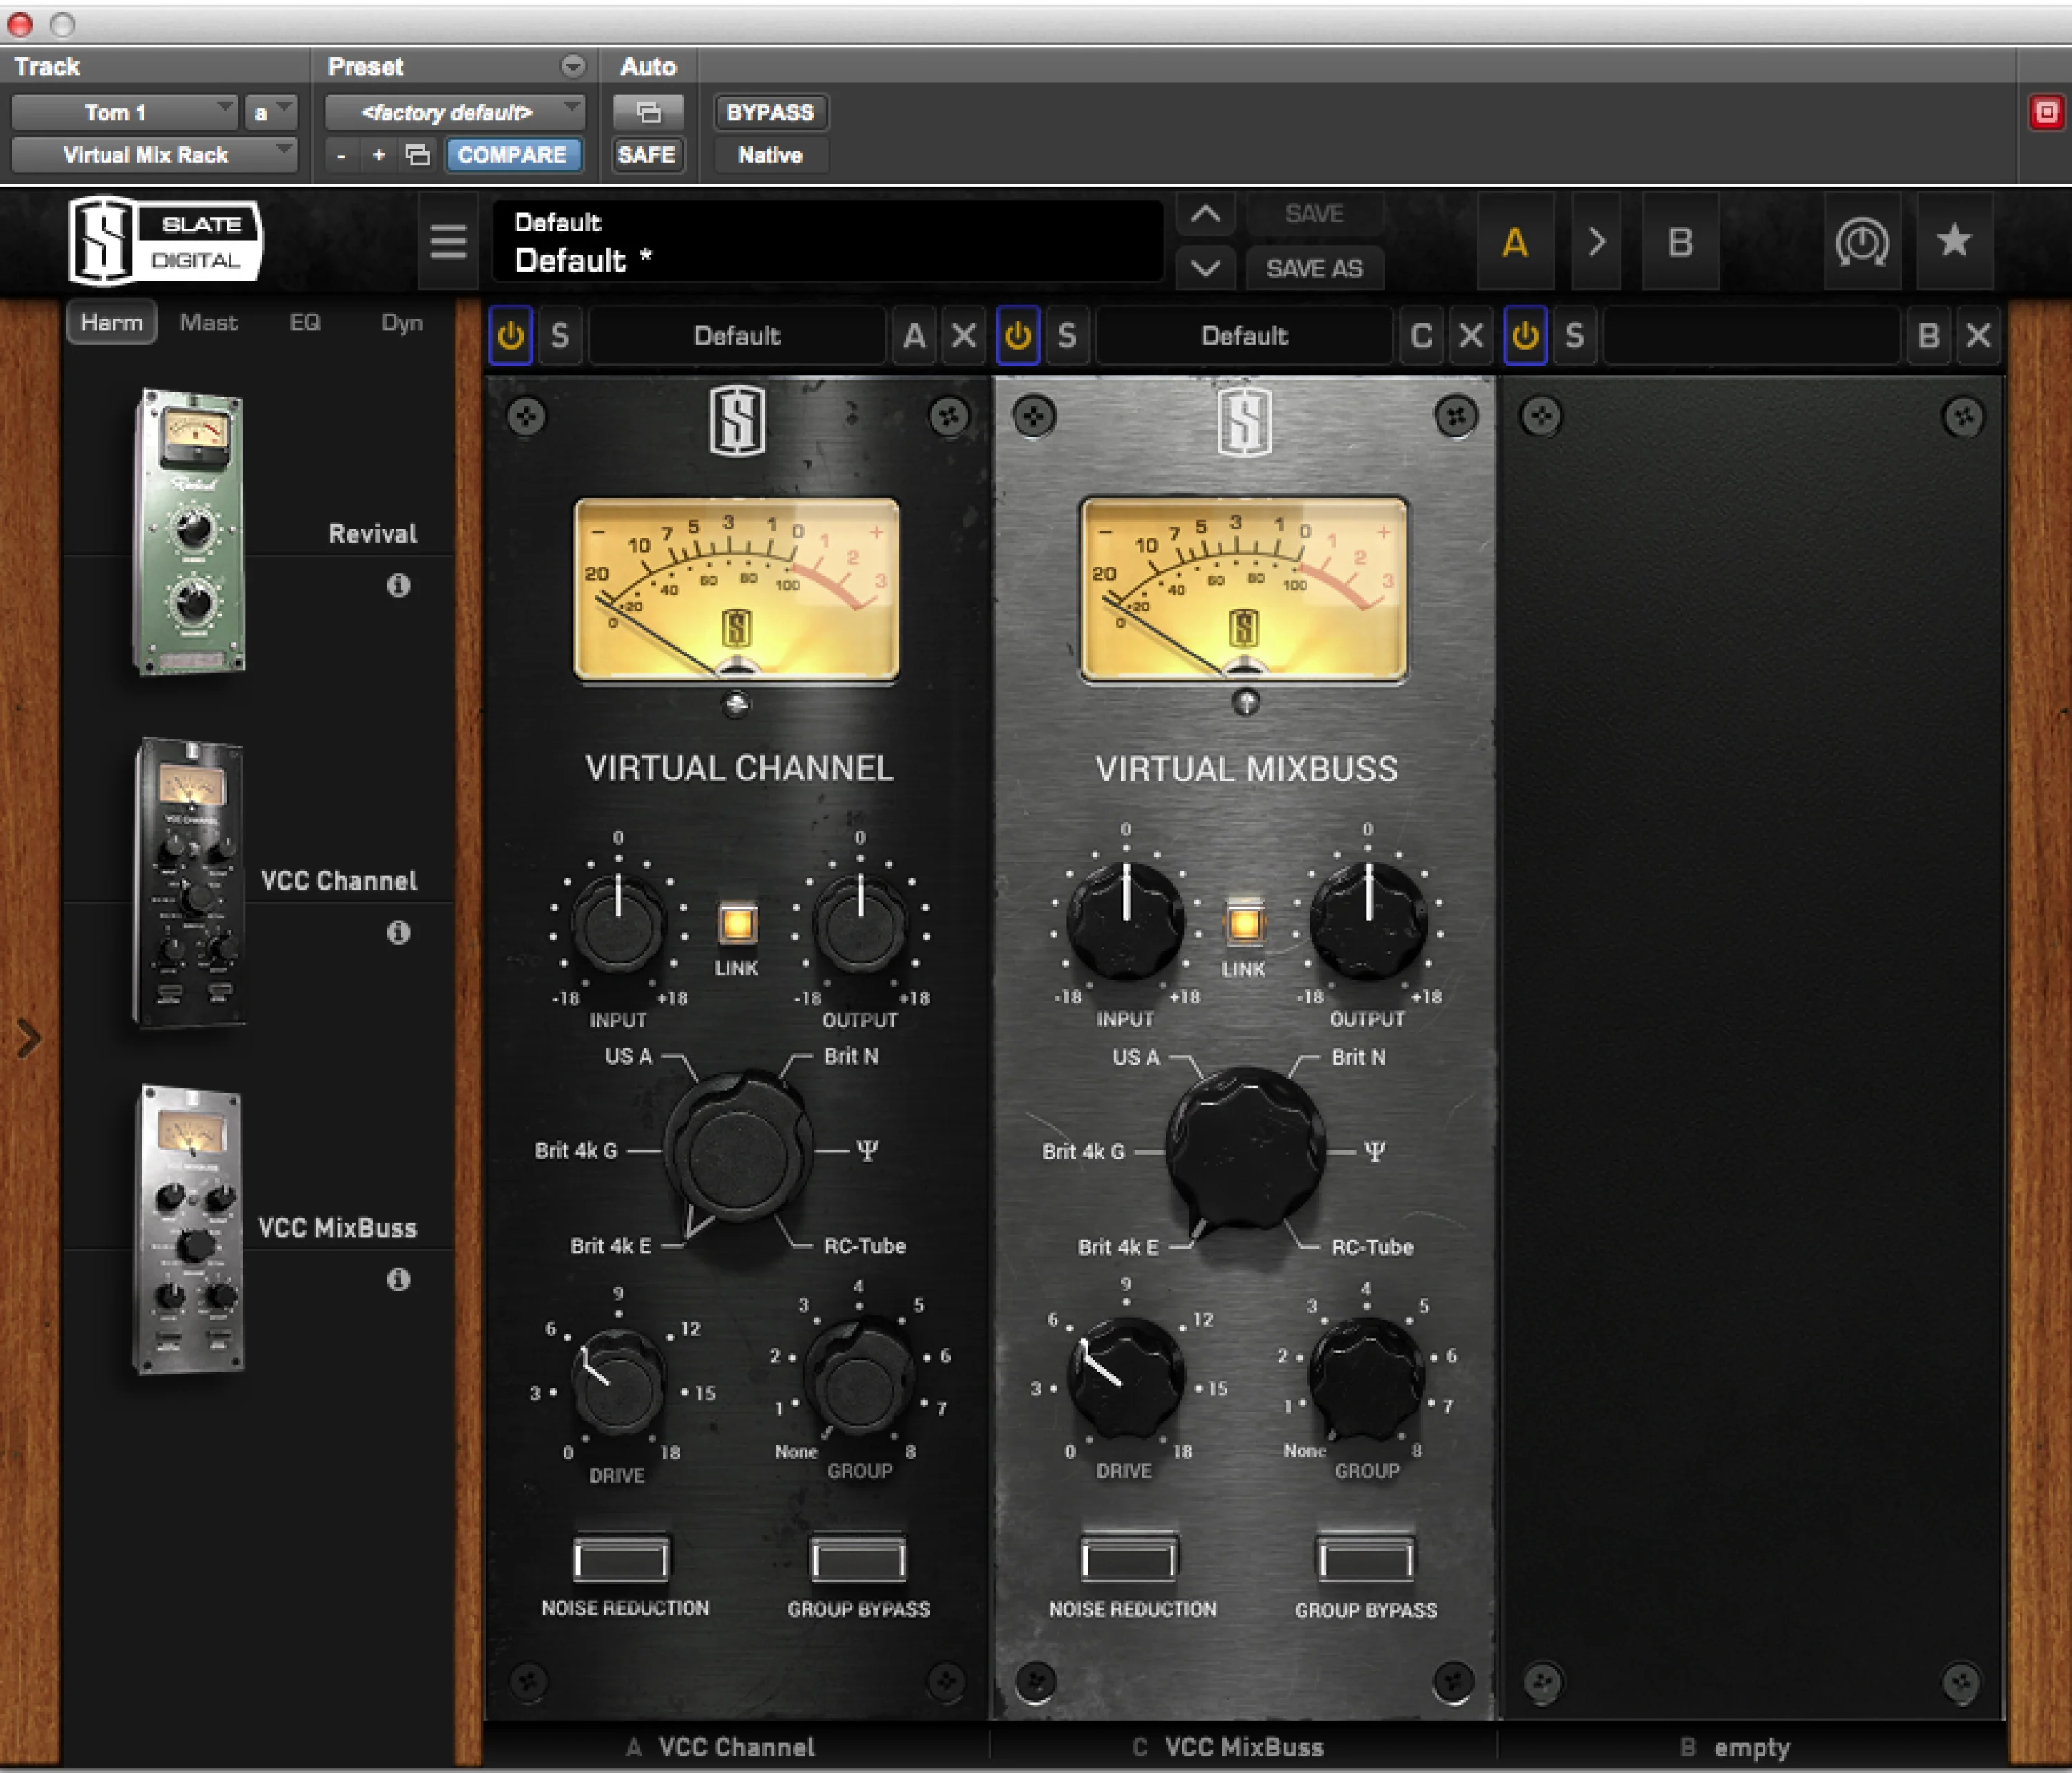Click the info icon under Revival

398,585
